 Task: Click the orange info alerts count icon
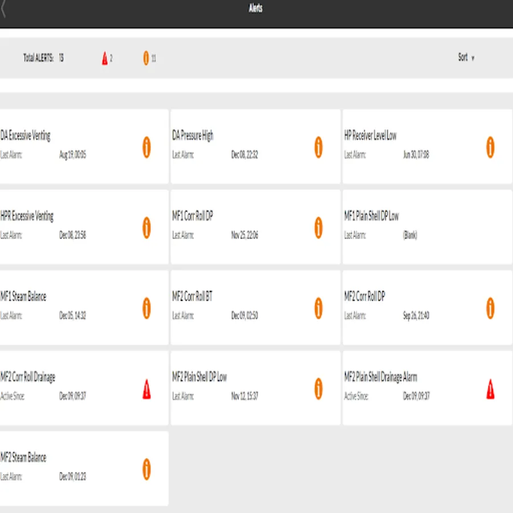tap(146, 58)
